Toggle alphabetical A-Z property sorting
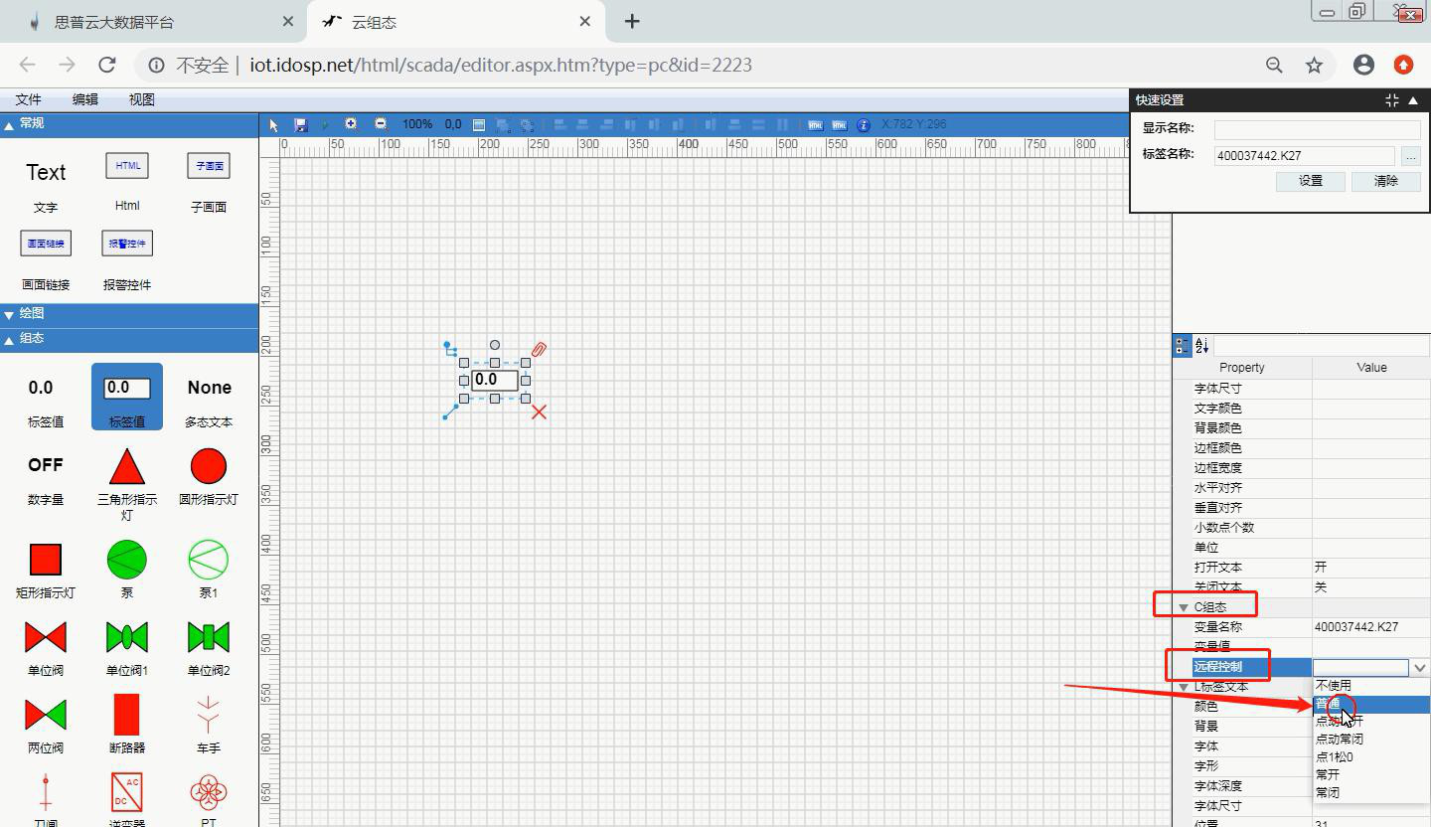 (1201, 346)
